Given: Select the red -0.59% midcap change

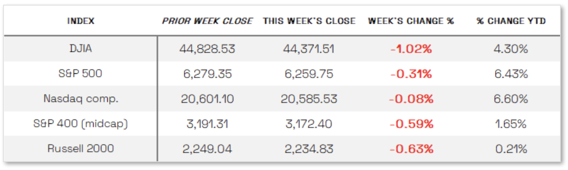Looking at the screenshot, I should click(x=411, y=124).
